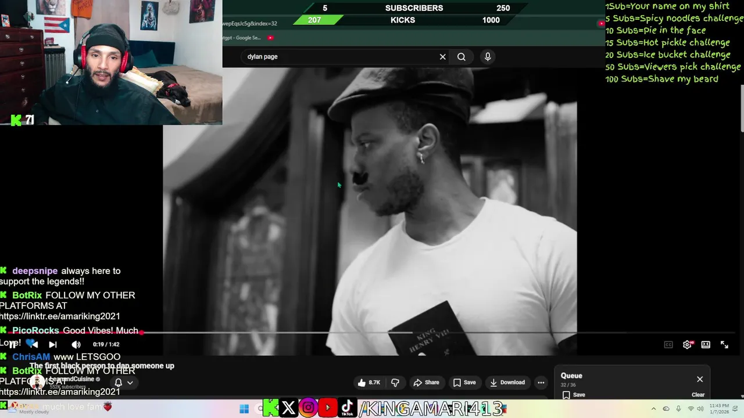Save the queue as a playlist
This screenshot has width=744, height=418.
pyautogui.click(x=574, y=395)
